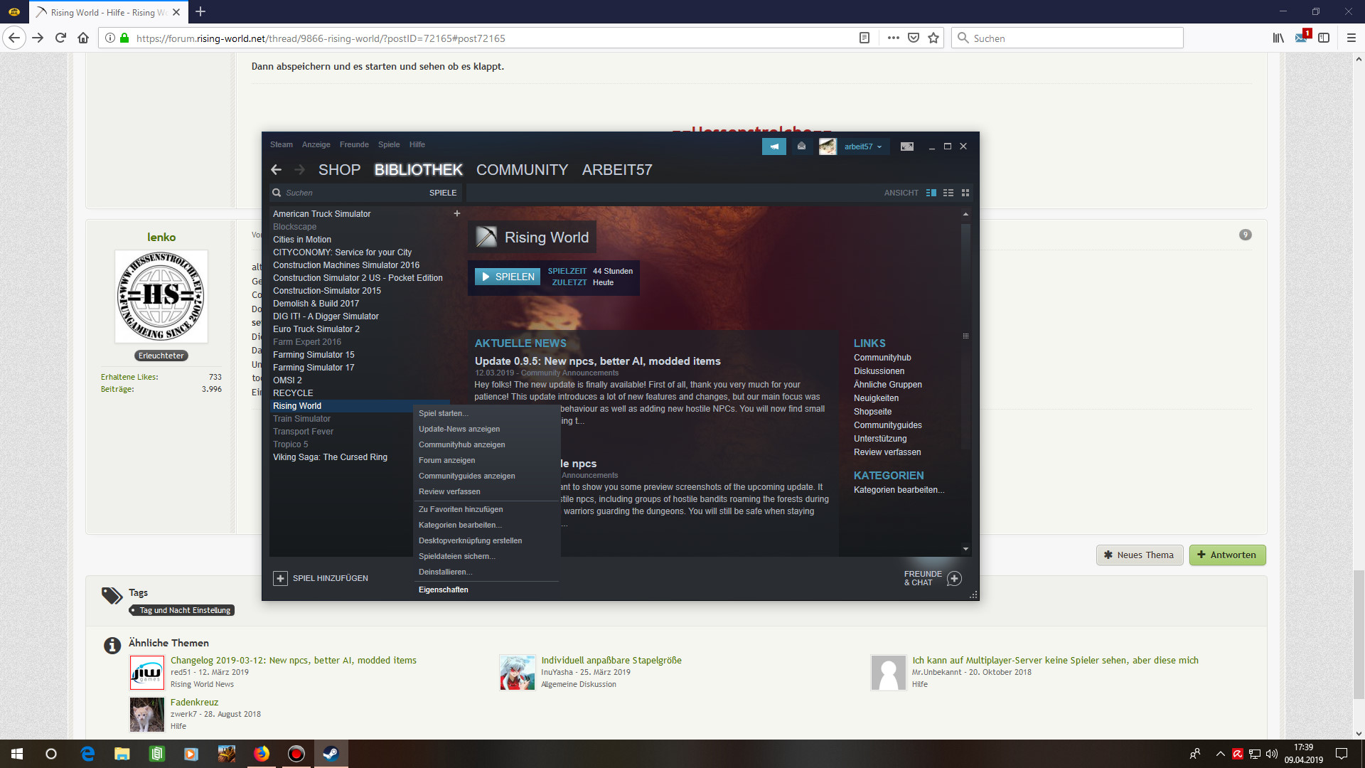Select Eigenschaften in the context menu
1365x768 pixels.
[x=443, y=590]
